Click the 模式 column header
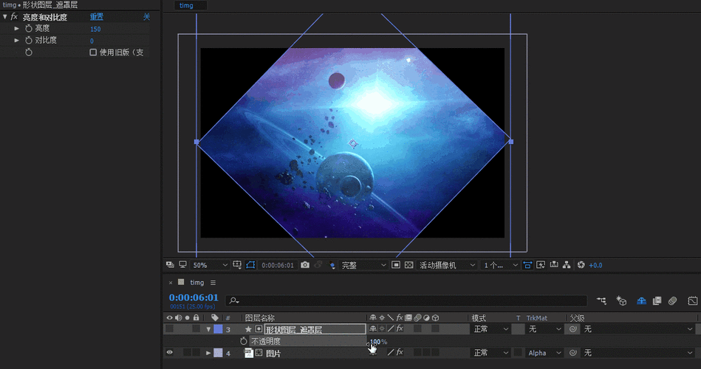 [x=479, y=318]
